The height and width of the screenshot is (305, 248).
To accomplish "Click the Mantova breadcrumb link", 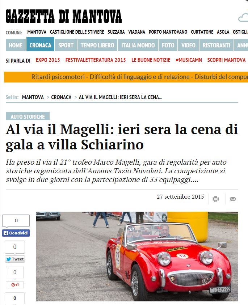I will coord(33,97).
